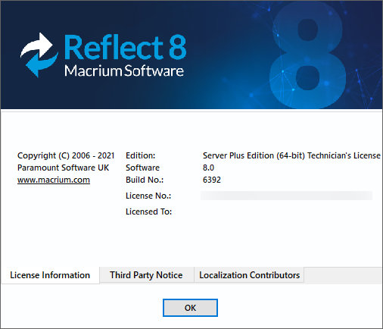Click the "Licensed To:" label
The width and height of the screenshot is (383, 329).
click(148, 211)
